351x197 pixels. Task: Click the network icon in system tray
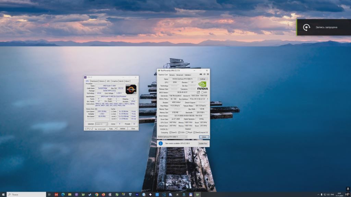pos(325,195)
